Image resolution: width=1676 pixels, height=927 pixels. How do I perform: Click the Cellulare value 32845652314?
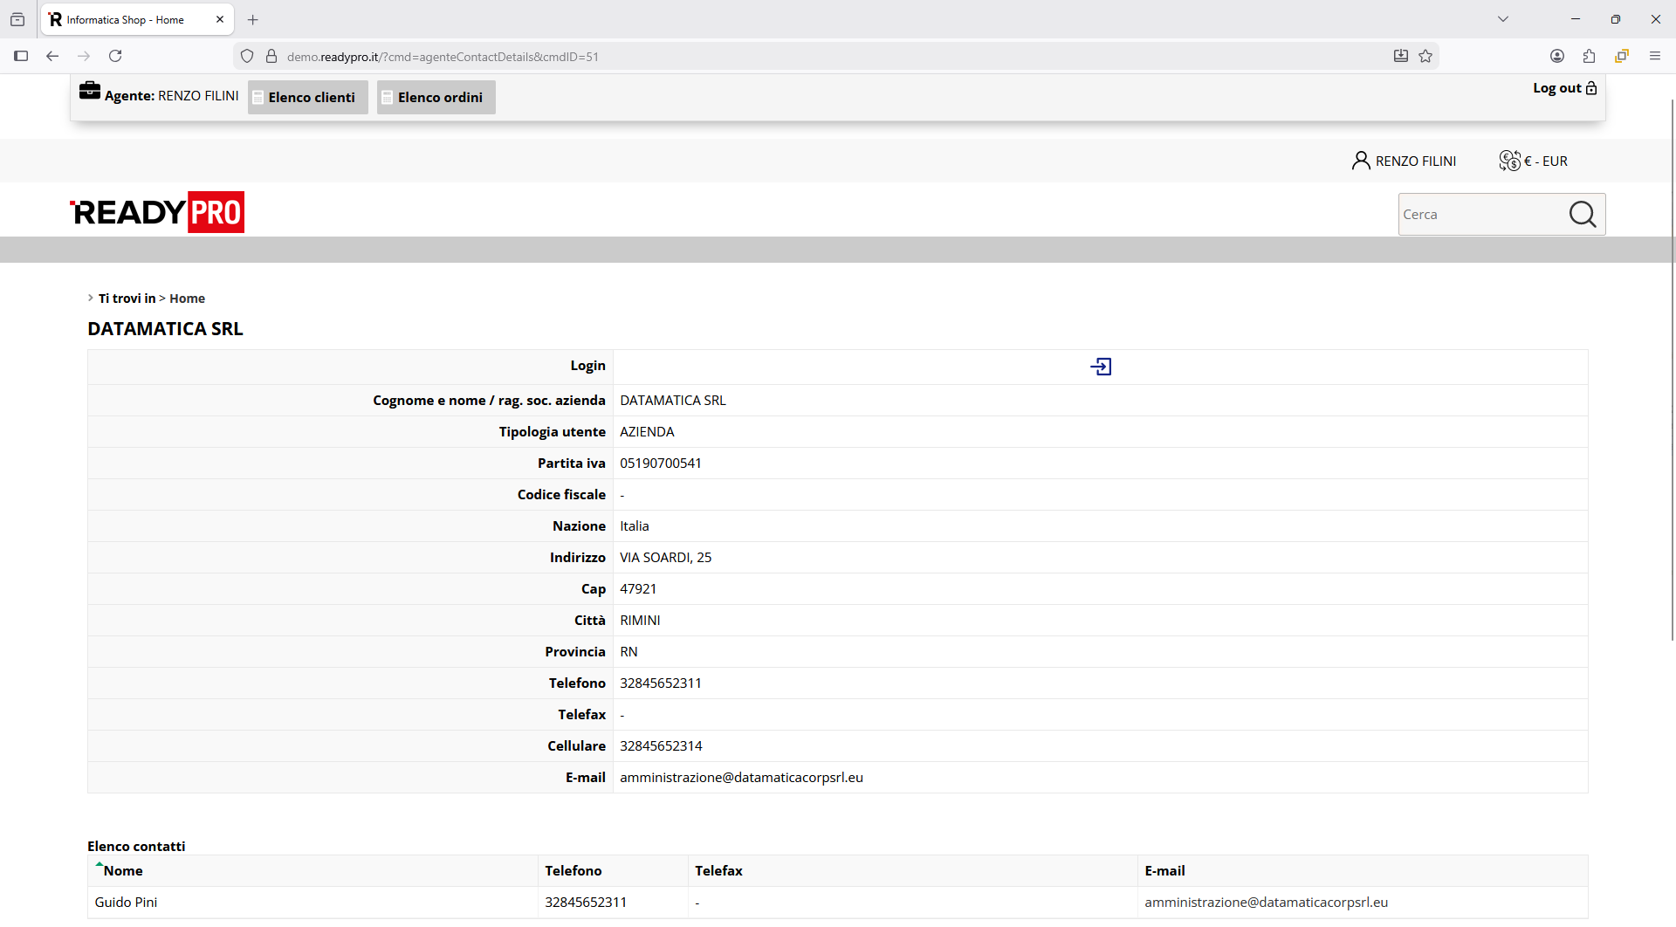(661, 746)
